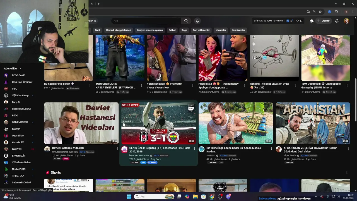Open the Afganistan video thumbnail
The image size is (357, 201).
pos(313,123)
